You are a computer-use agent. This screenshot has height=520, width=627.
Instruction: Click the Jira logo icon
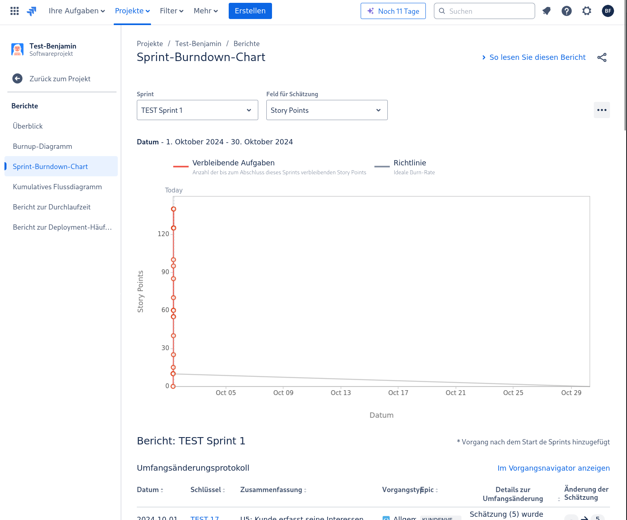click(x=32, y=11)
